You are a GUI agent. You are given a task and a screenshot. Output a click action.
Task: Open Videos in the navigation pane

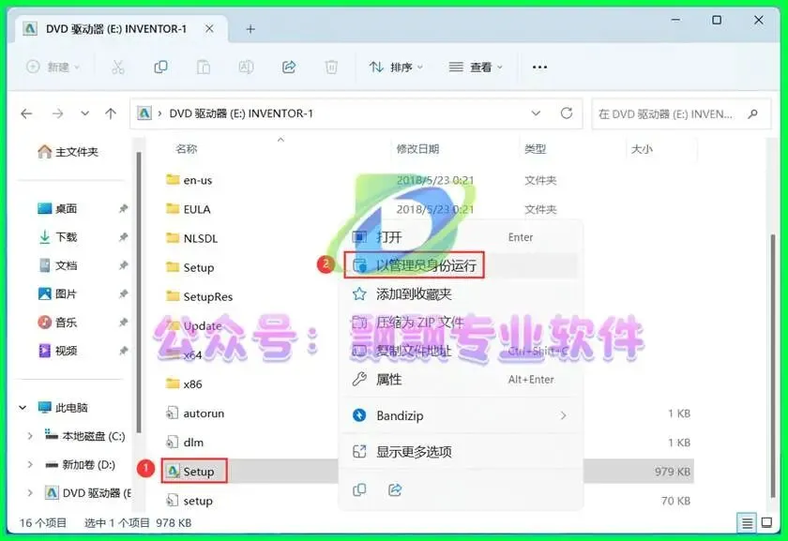(58, 351)
